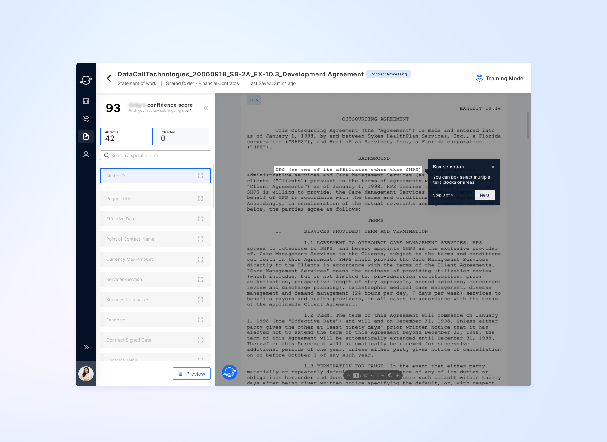Click box-select icon for Point of Contact-Name
The image size is (607, 442).
click(200, 239)
